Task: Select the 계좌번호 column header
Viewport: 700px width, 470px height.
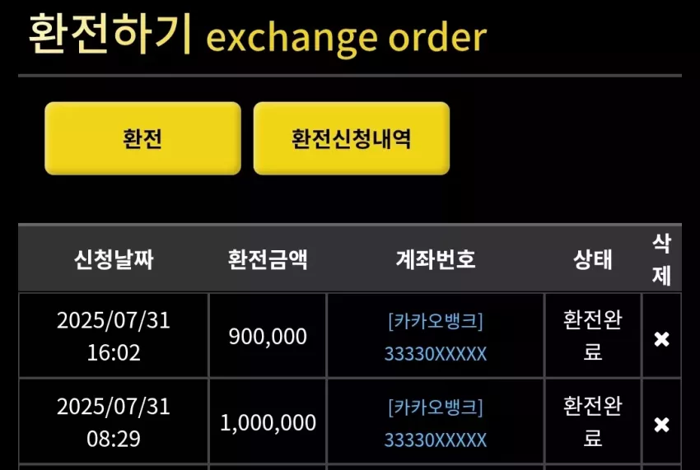Action: click(x=436, y=259)
